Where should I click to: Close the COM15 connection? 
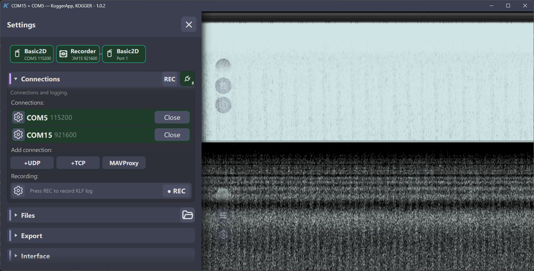coord(172,135)
